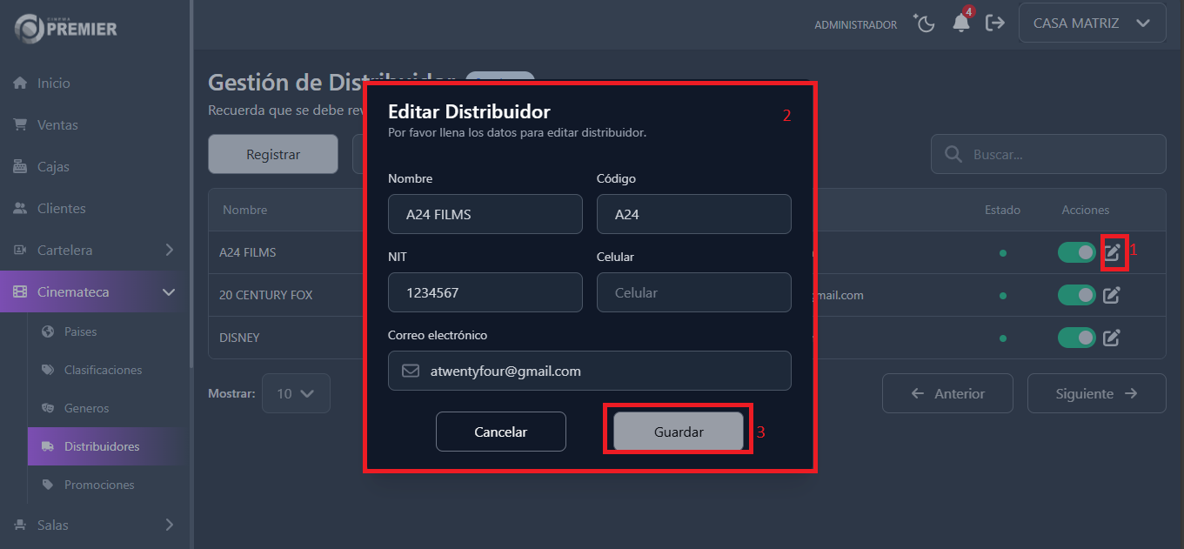Toggle dark mode using the moon icon
1184x549 pixels.
click(924, 23)
